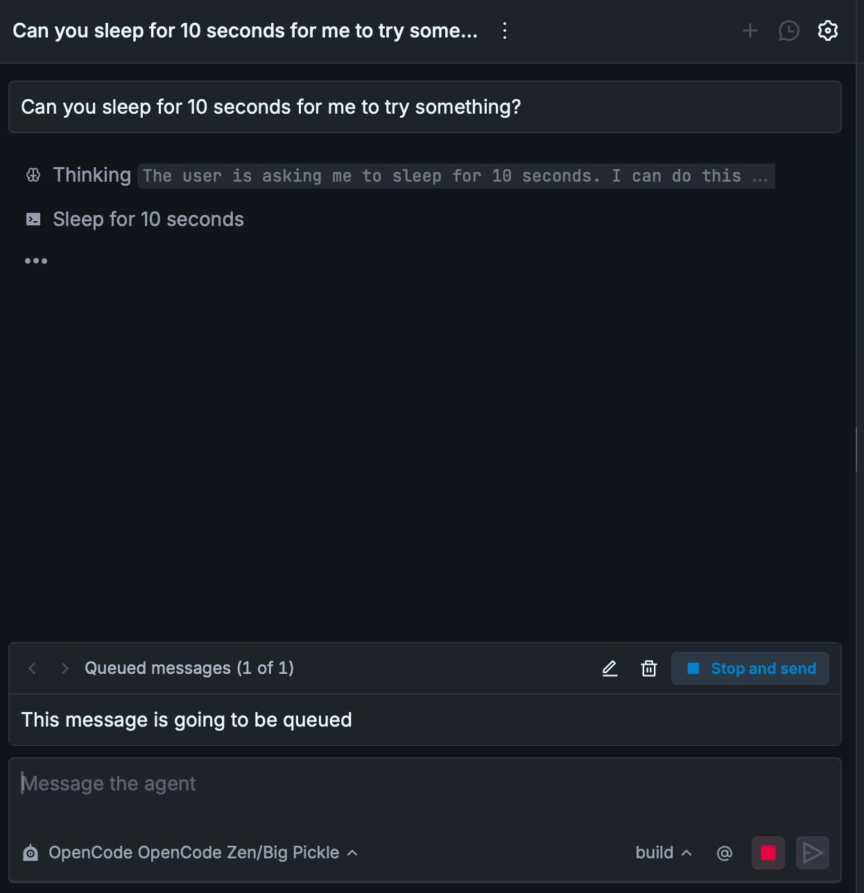Viewport: 864px width, 893px height.
Task: Delete the queued message with trash icon
Action: point(649,668)
